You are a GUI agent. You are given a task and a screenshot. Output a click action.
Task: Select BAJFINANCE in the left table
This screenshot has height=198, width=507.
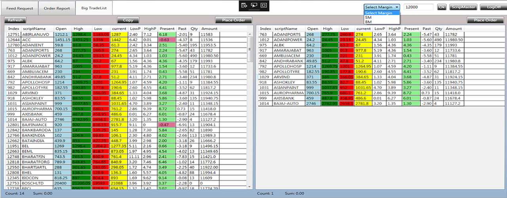[126, 124]
